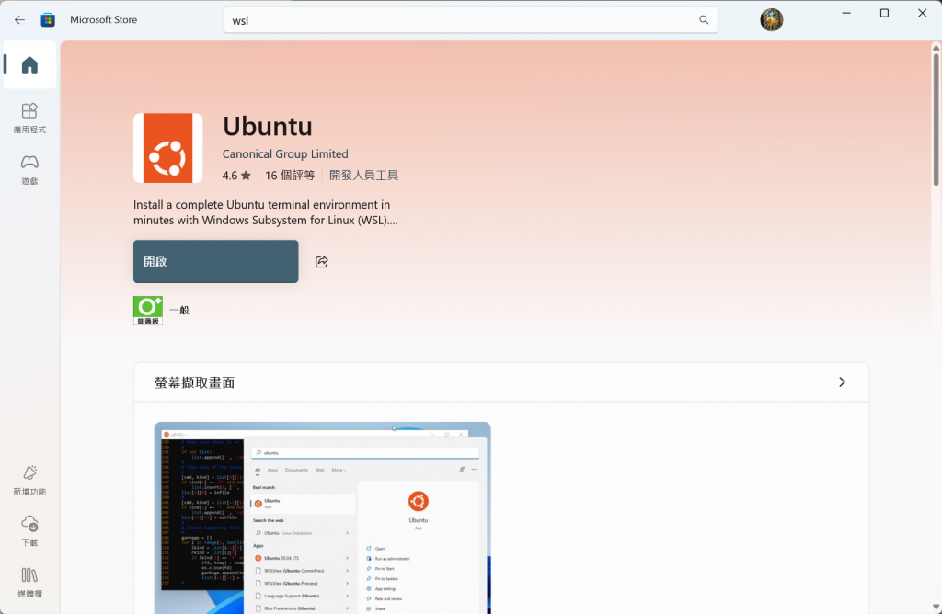Image resolution: width=942 pixels, height=614 pixels.
Task: Open the 遊戲 (Games) sidebar section
Action: (29, 170)
